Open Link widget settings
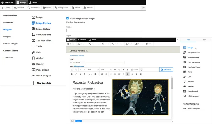This screenshot has height=124, width=212. (36, 52)
